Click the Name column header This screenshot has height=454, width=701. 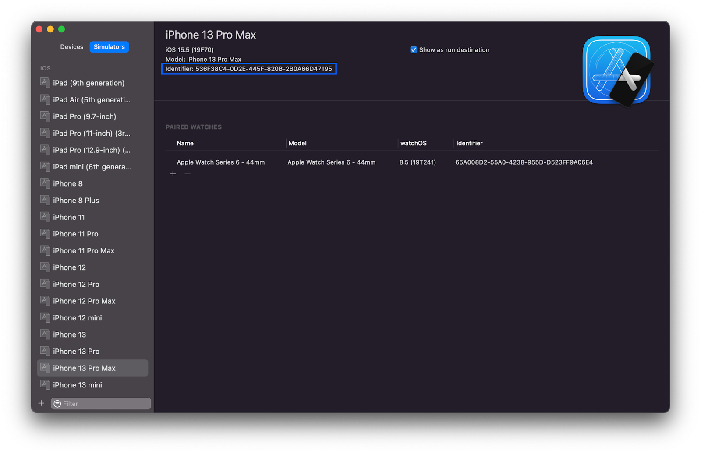click(185, 143)
